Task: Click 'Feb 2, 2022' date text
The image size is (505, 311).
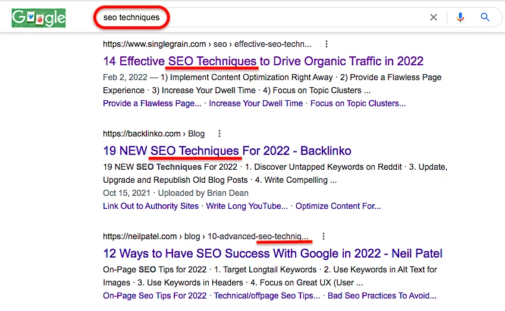Action: point(126,77)
